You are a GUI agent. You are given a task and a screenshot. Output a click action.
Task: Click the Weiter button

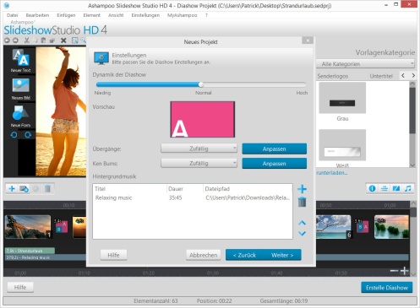(282, 255)
